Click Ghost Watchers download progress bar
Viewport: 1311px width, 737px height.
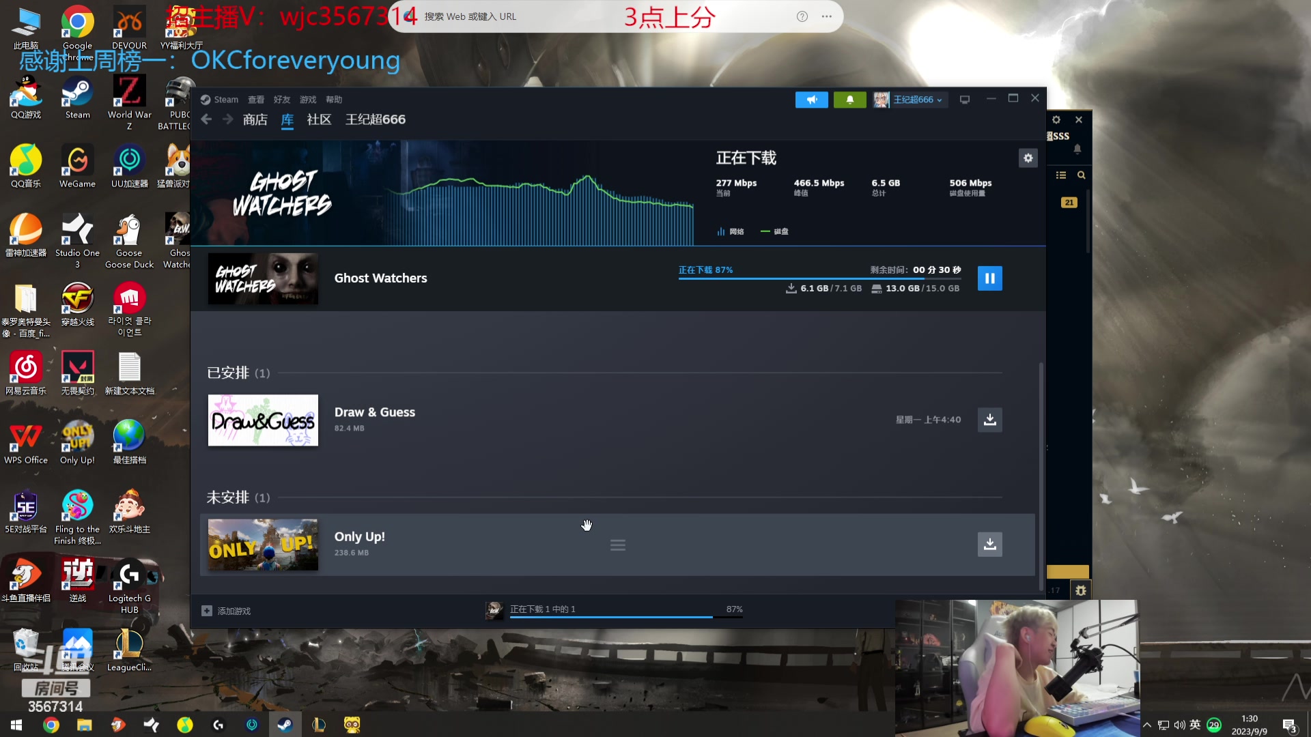pyautogui.click(x=819, y=278)
